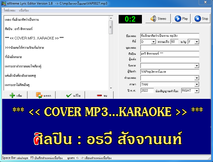Screen dimensions: 213x162
Task: Select lyric line 'เพราะเขาฝากกายและใจเคียงคู่'
Action: pyautogui.click(x=23, y=66)
